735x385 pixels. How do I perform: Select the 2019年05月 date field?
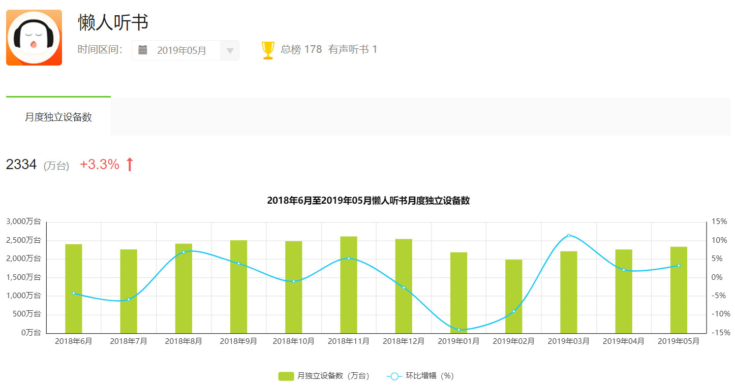click(x=181, y=50)
